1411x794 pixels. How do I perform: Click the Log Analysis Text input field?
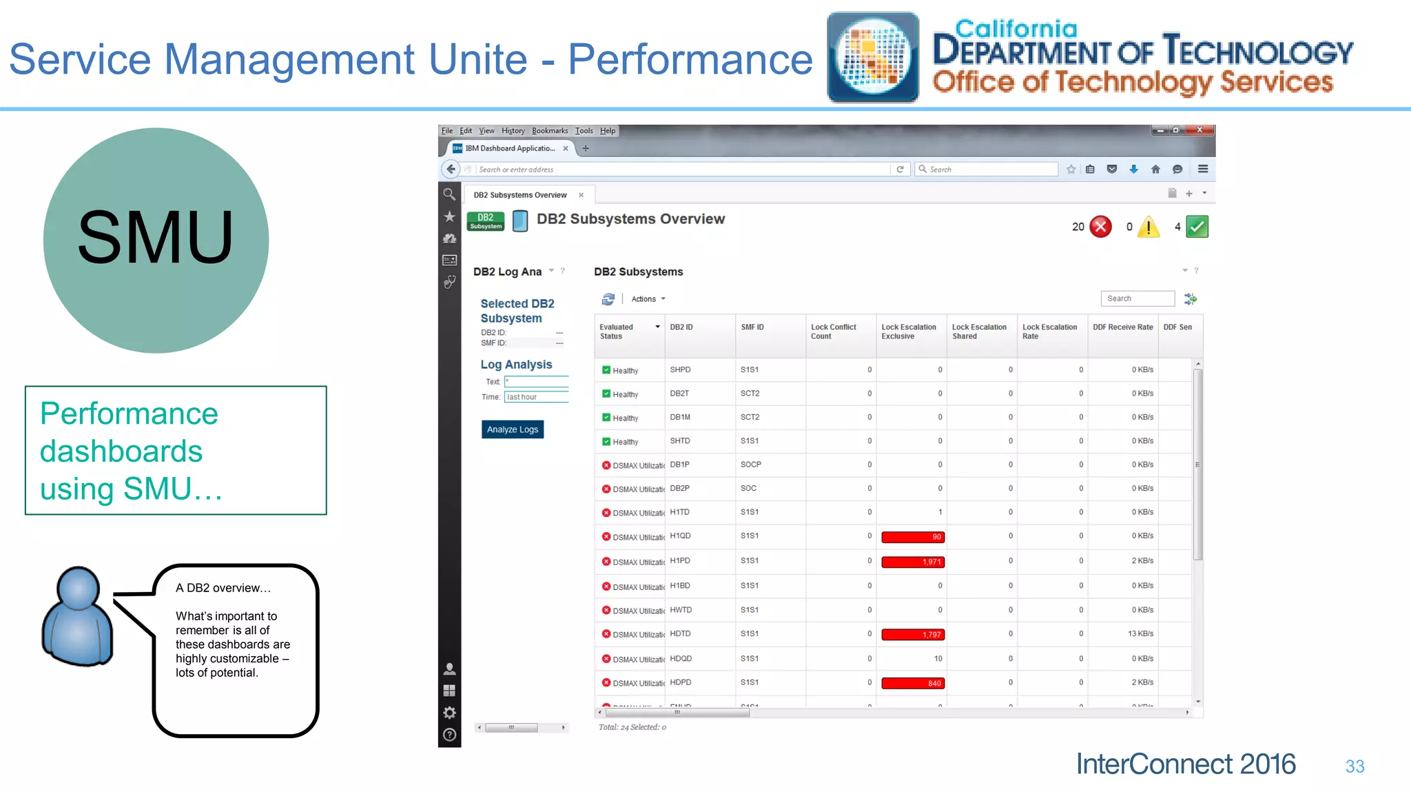coord(536,382)
